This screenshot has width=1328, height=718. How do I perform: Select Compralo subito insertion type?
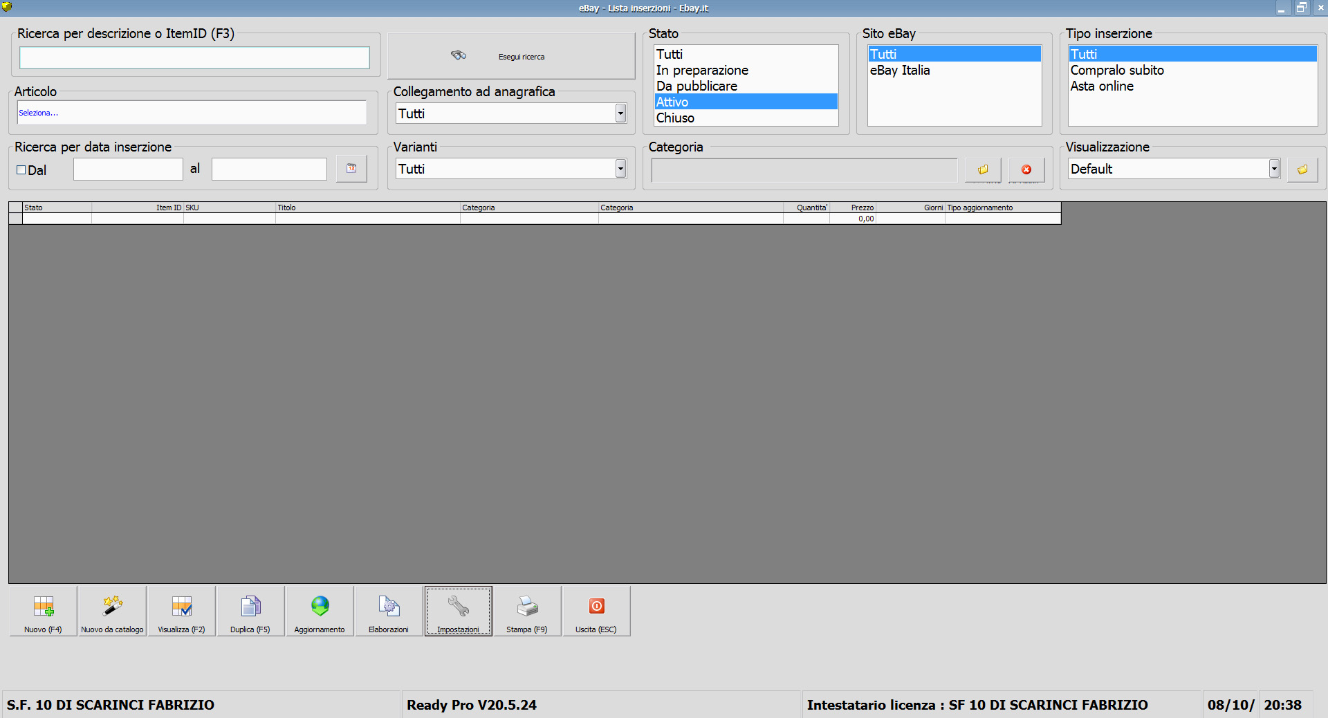click(x=1192, y=70)
